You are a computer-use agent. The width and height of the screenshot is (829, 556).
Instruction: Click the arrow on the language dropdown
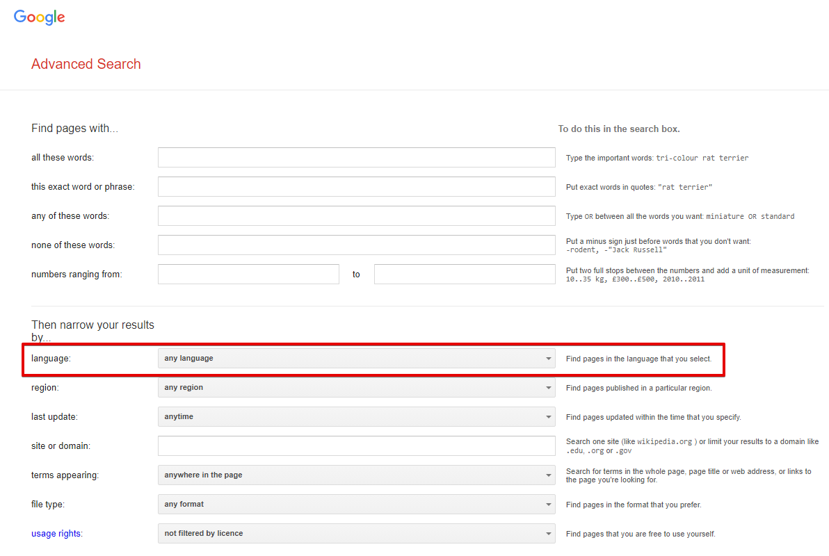point(548,359)
